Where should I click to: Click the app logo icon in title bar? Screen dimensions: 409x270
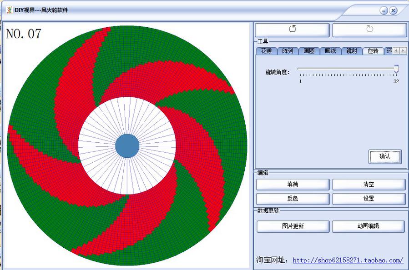click(x=10, y=10)
